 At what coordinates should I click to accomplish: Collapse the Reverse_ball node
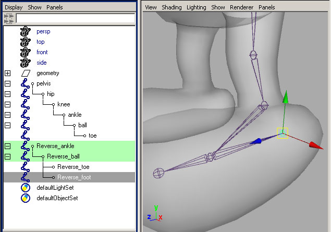[x=8, y=156]
